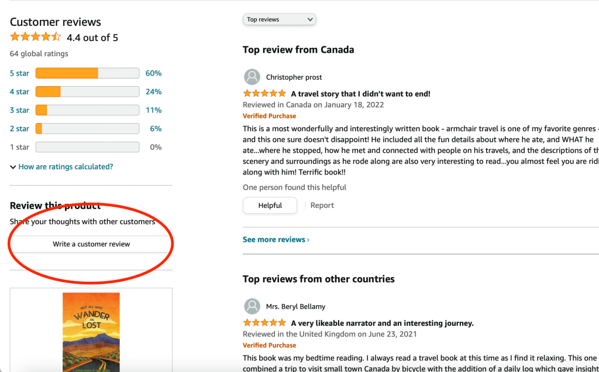Open the Top reviews sort dropdown
599x372 pixels.
click(280, 20)
